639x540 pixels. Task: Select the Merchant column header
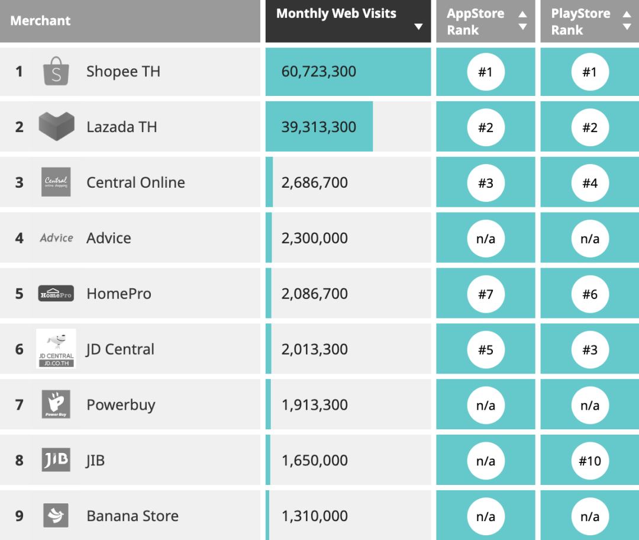[x=40, y=21]
